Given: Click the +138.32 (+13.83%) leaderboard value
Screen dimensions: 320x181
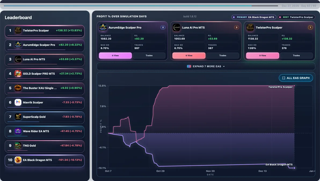Looking at the screenshot, I should pos(69,30).
